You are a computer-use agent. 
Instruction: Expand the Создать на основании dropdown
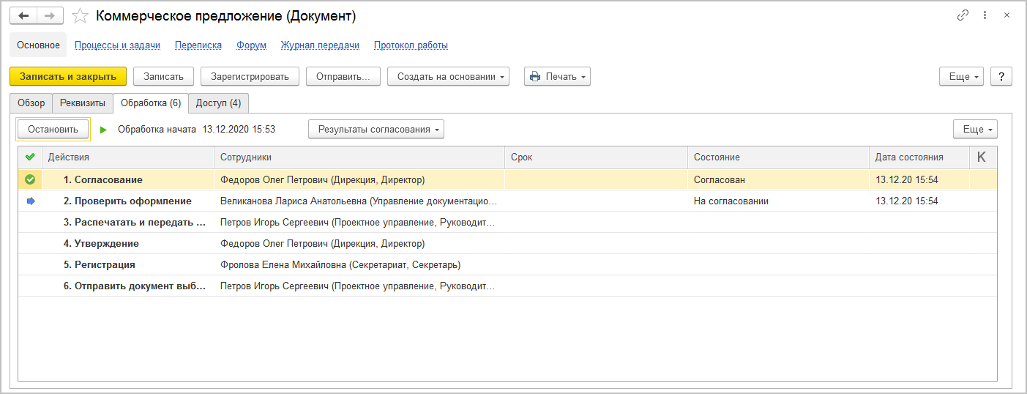coord(448,76)
